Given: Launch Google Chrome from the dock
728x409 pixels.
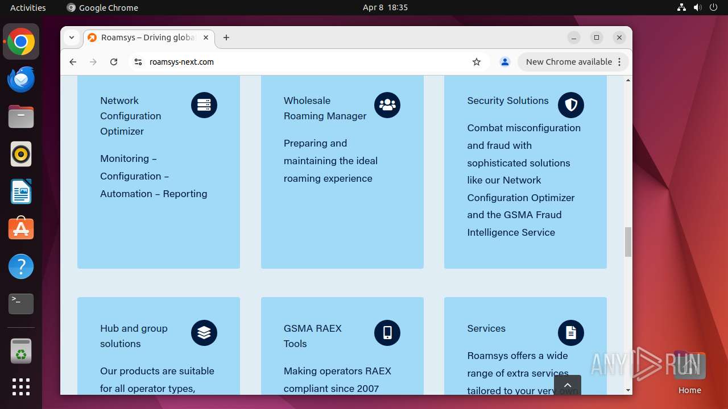Looking at the screenshot, I should pos(21,41).
